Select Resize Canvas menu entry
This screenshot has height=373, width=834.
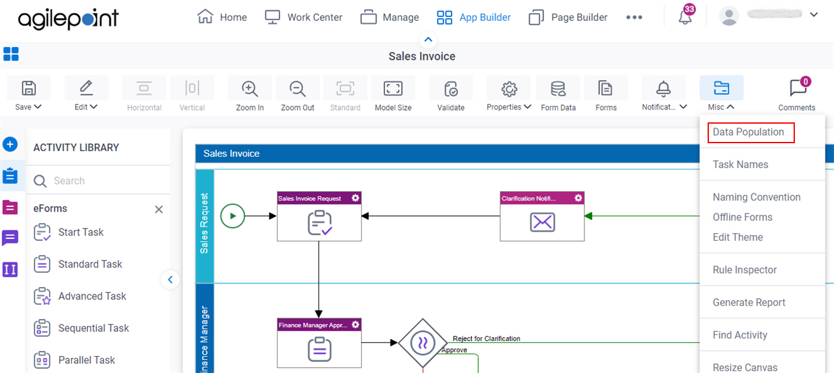click(x=745, y=368)
